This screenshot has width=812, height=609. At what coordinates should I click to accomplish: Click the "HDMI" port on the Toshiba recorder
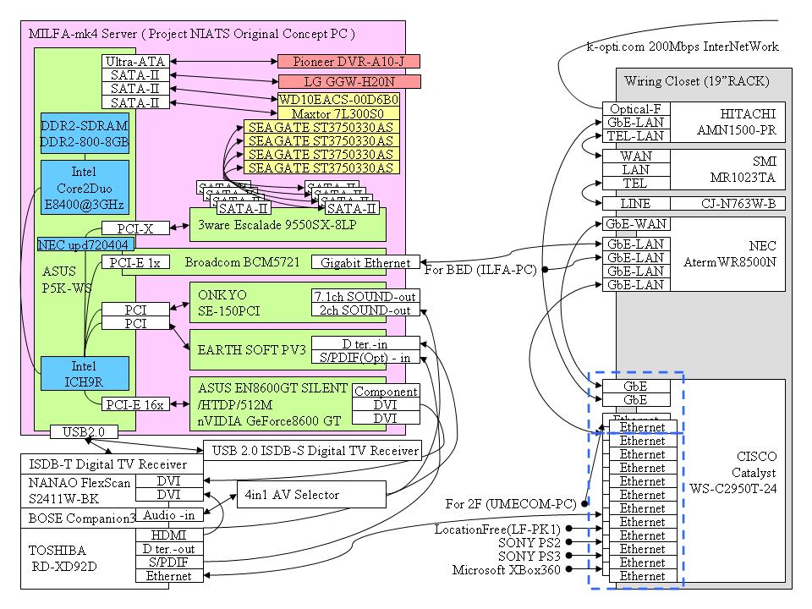(169, 535)
